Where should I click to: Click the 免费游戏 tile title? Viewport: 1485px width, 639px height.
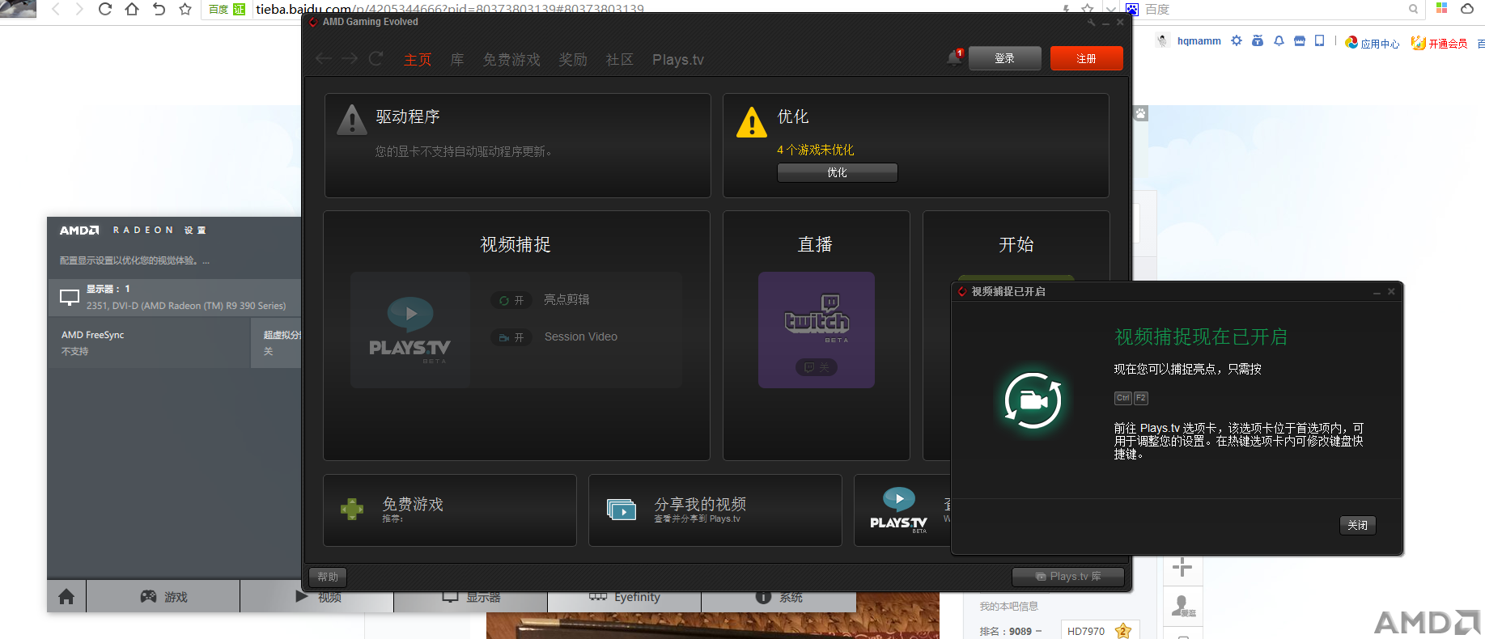(x=413, y=504)
